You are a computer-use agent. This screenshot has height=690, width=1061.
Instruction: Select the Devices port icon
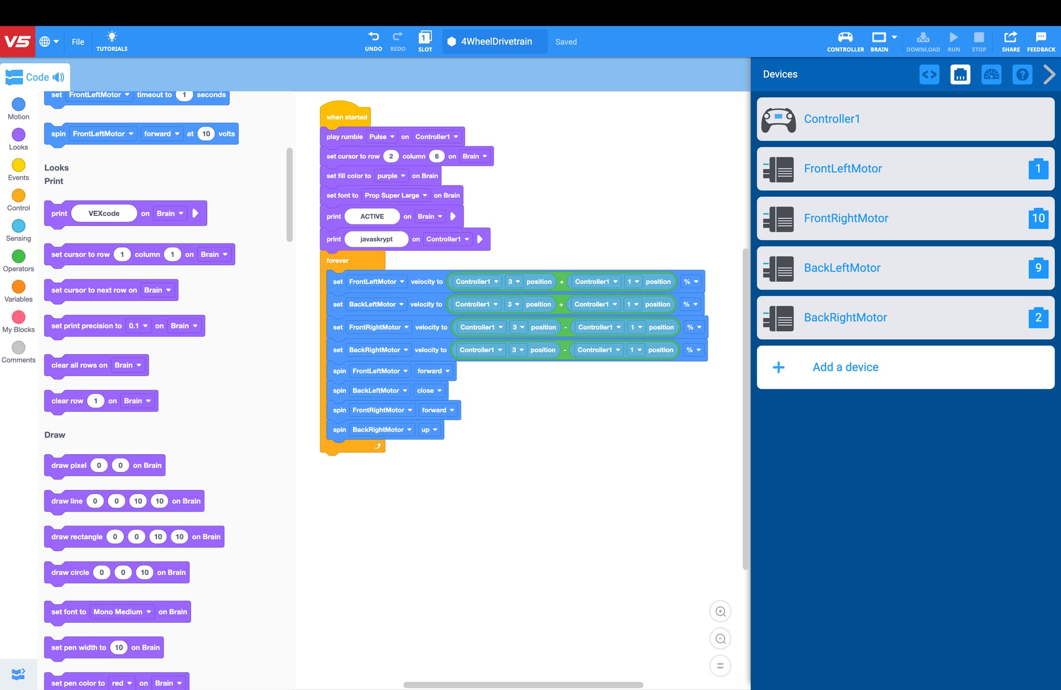(960, 74)
